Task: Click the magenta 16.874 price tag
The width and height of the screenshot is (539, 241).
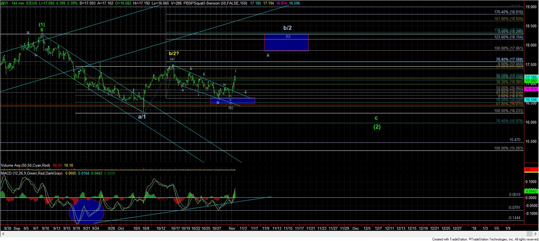Action: [531, 89]
